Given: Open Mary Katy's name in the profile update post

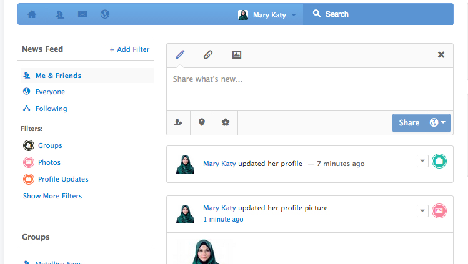Looking at the screenshot, I should (219, 164).
